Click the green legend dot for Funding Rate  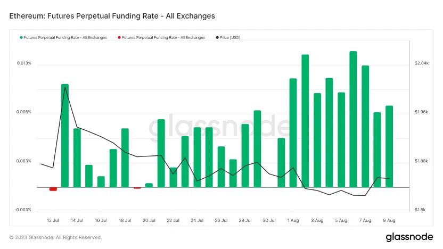[21, 37]
